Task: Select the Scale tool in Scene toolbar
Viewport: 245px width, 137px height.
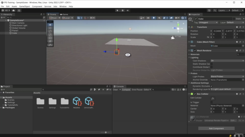Action: click(50, 35)
